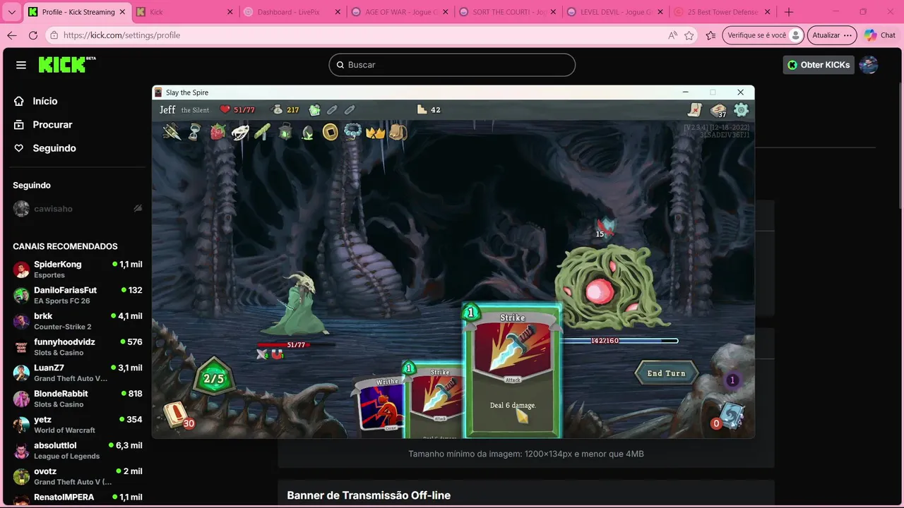Image resolution: width=904 pixels, height=508 pixels.
Task: Switch to the Dashboard - LivePix tab
Action: coord(290,12)
